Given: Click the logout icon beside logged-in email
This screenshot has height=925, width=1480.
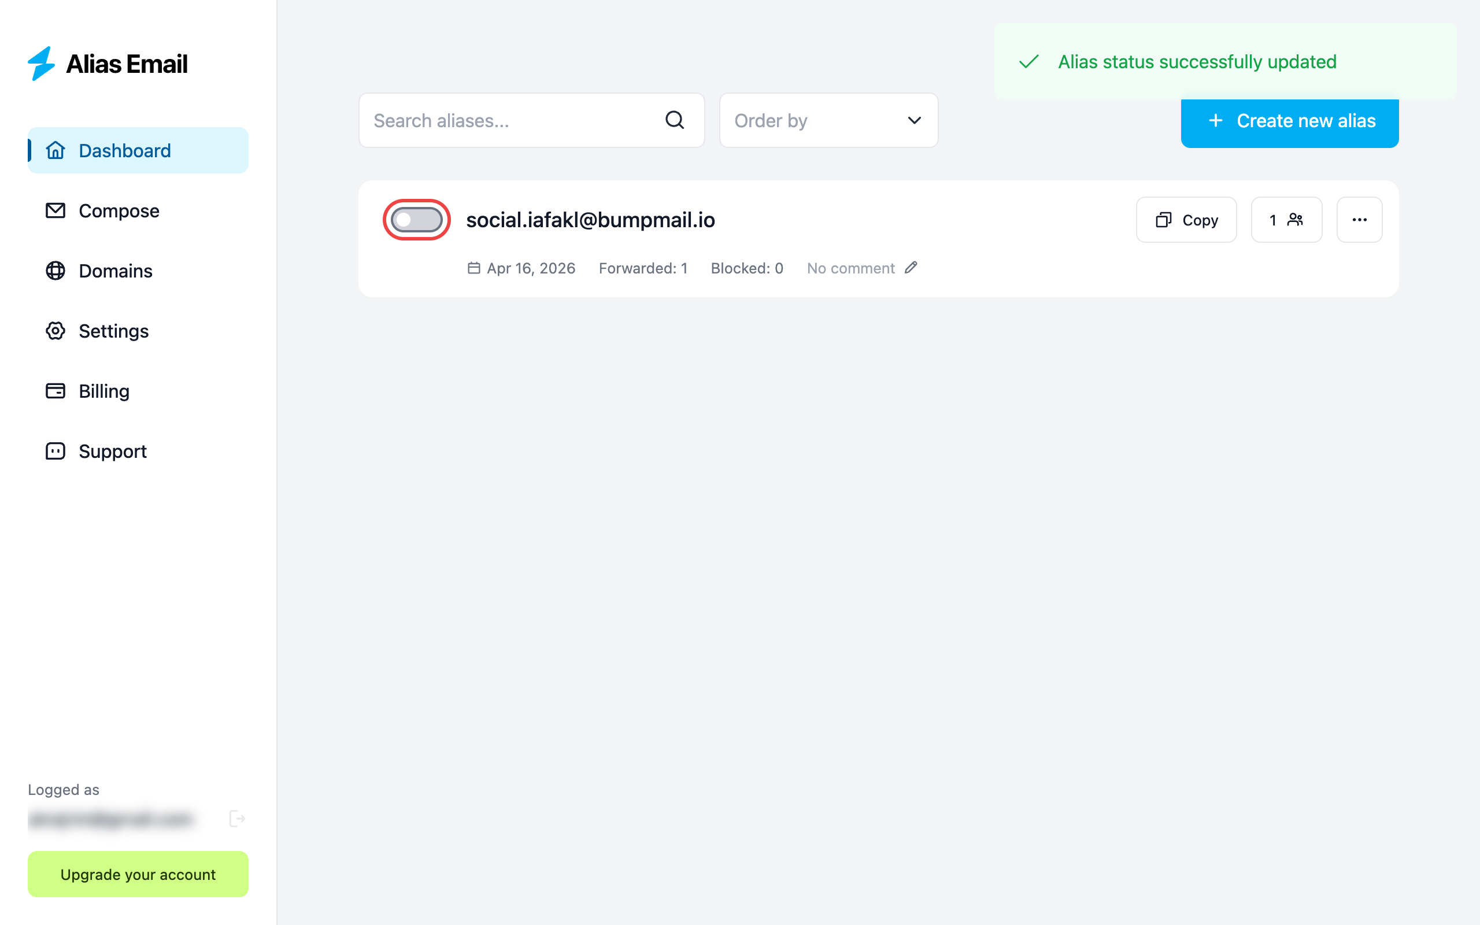Looking at the screenshot, I should [237, 819].
